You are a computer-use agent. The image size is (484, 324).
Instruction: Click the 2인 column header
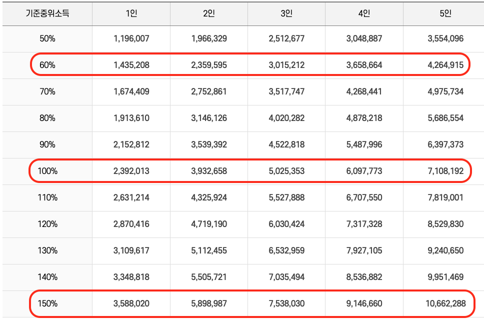(209, 13)
